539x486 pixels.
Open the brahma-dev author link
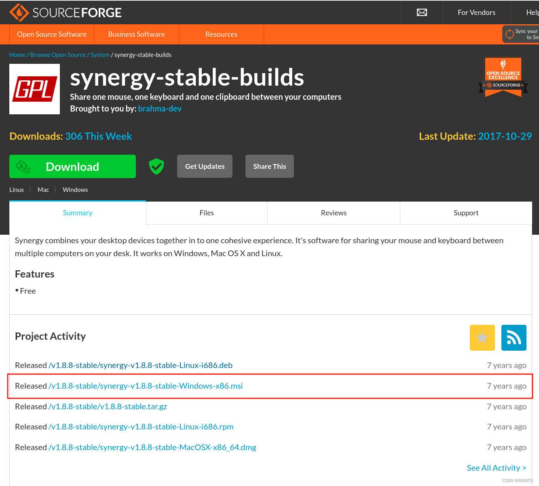coord(160,109)
